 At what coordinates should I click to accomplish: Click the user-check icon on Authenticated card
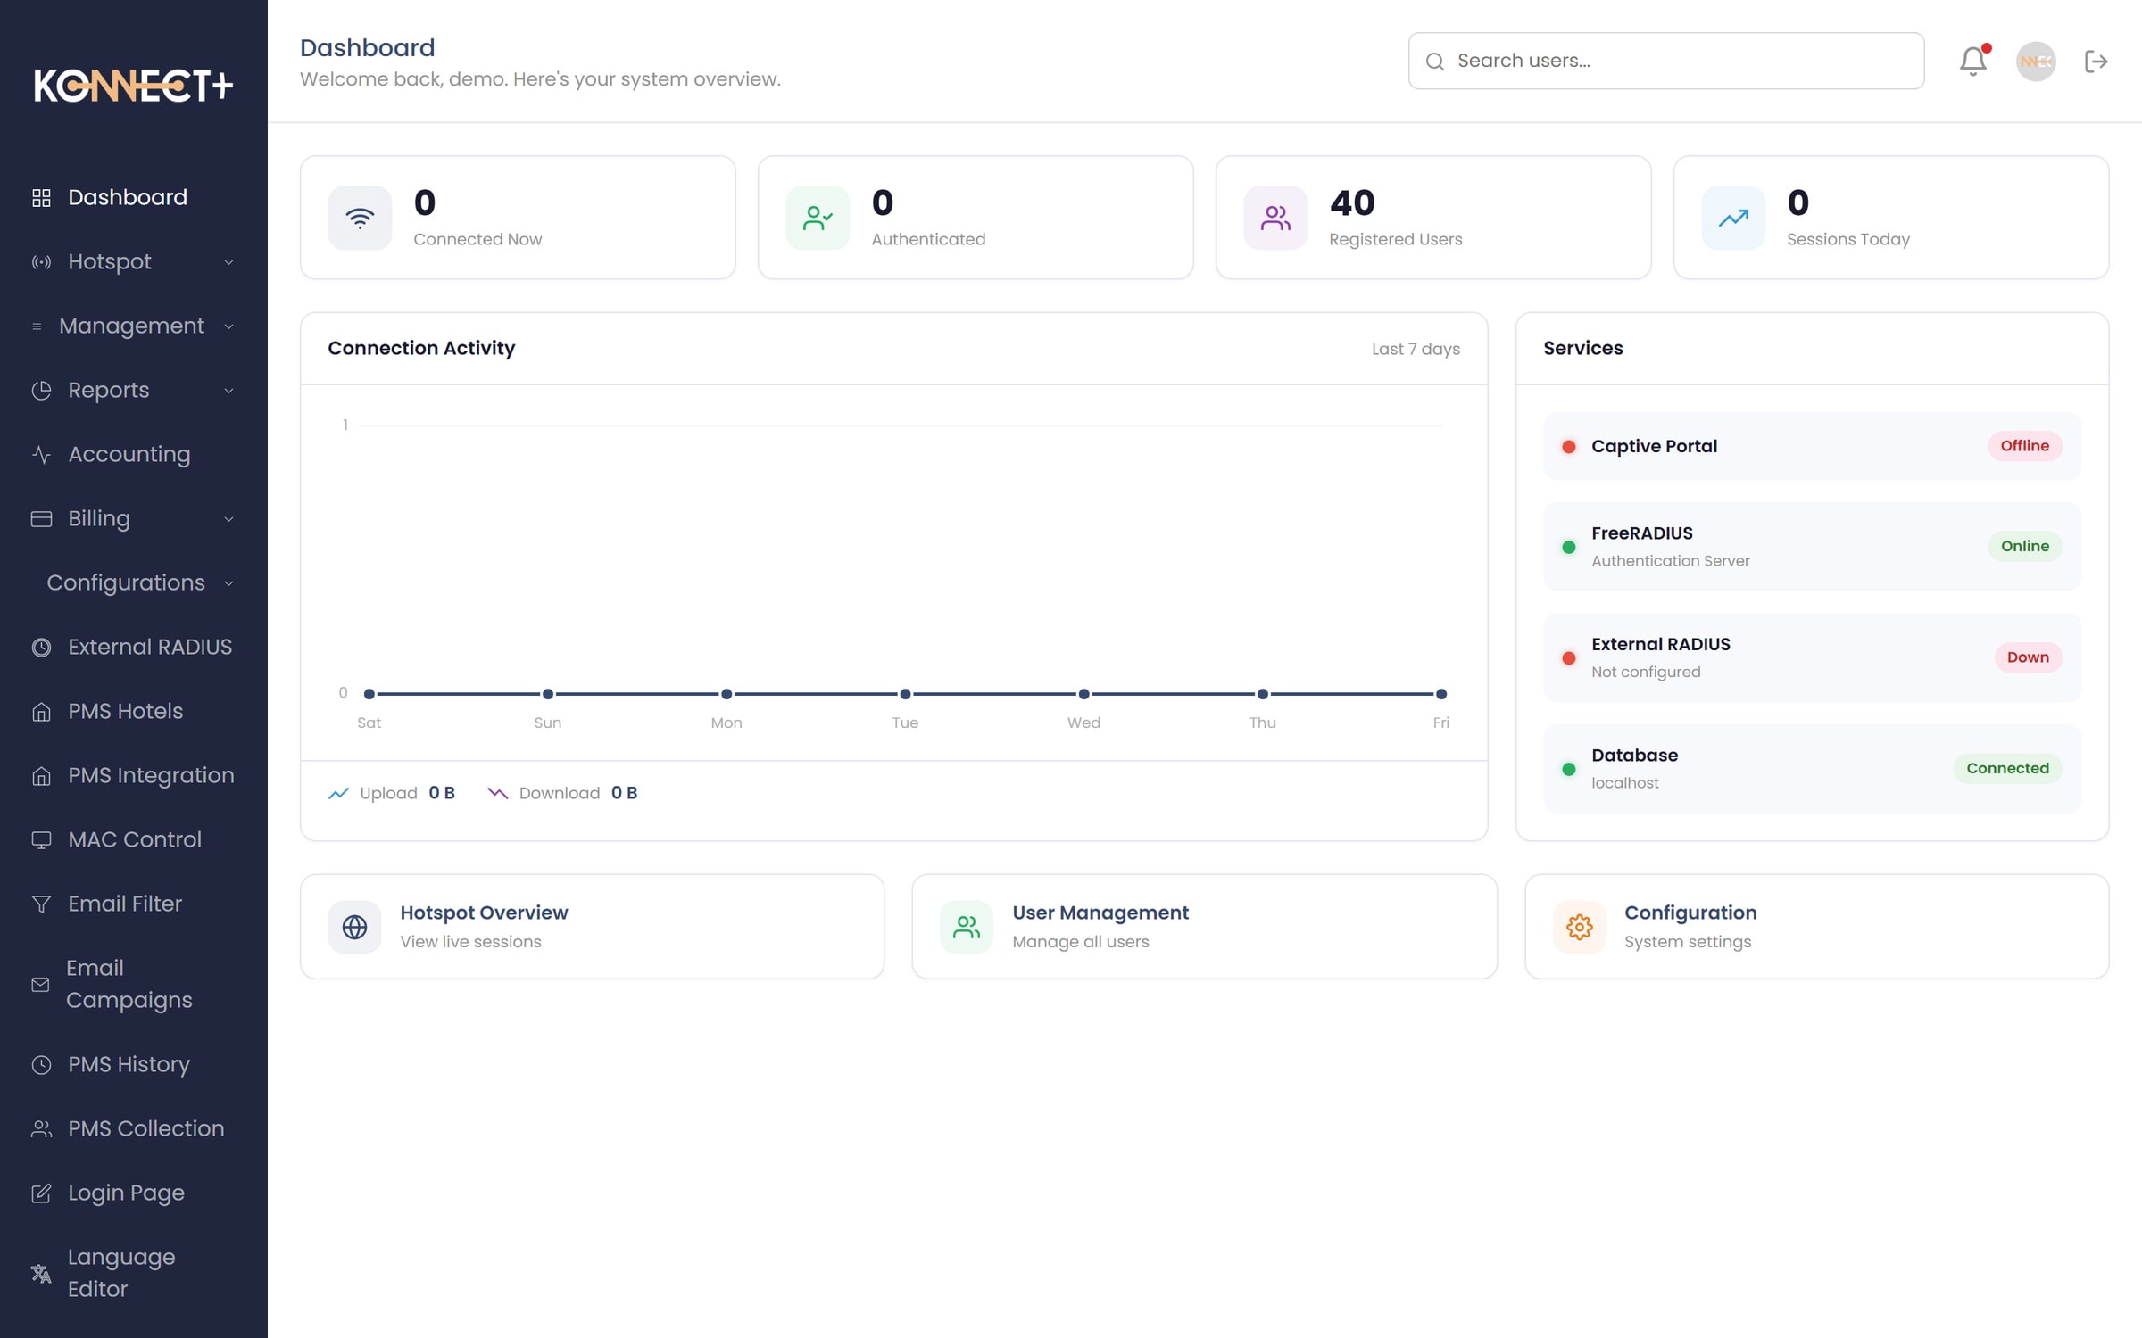[818, 218]
